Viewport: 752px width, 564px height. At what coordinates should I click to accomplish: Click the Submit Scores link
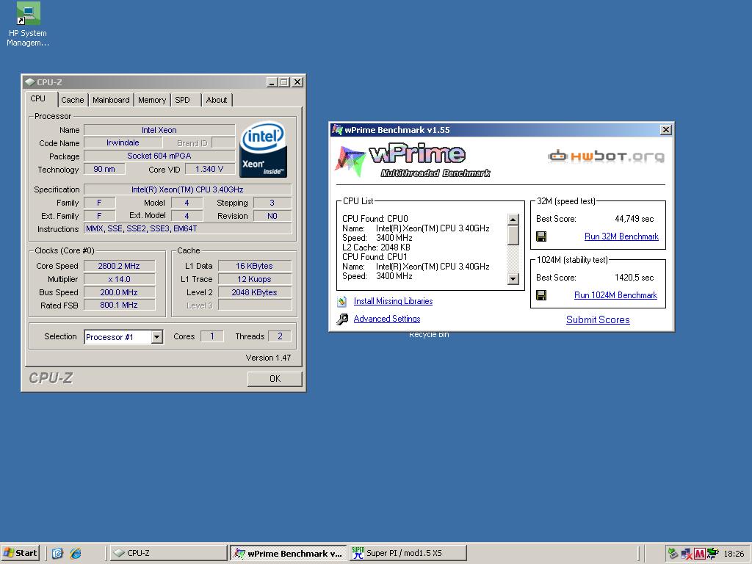point(598,320)
